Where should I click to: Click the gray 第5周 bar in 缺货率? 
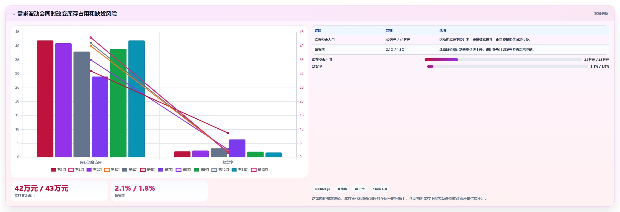(219, 153)
